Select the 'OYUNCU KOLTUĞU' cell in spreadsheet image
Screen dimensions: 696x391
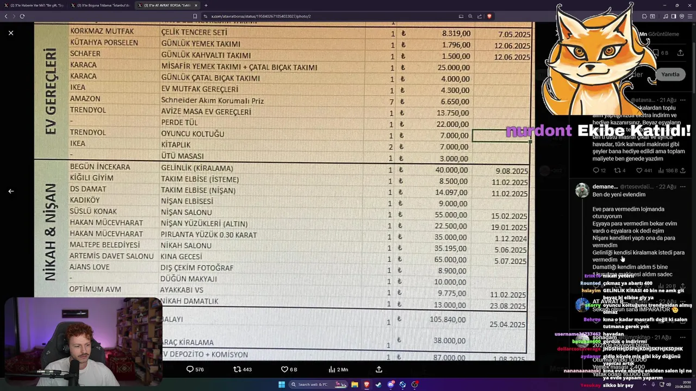pyautogui.click(x=192, y=134)
